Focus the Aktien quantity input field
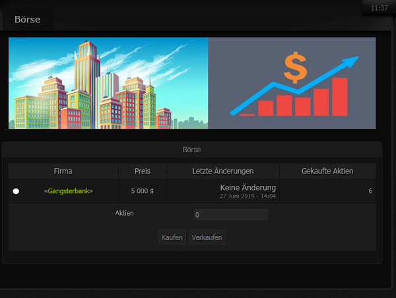 click(230, 215)
